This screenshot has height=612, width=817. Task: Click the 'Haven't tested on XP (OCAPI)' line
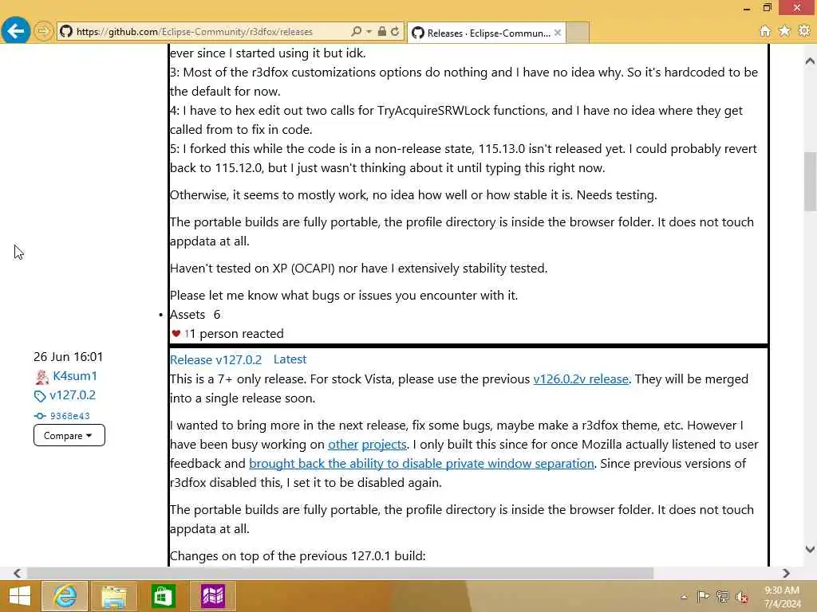pyautogui.click(x=358, y=269)
